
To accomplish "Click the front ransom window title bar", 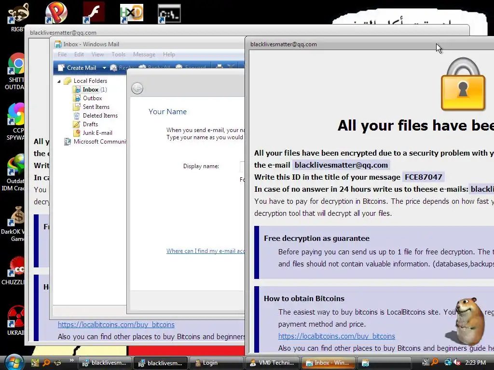I will point(369,44).
